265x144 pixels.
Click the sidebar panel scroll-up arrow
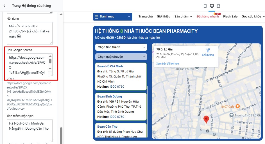tap(61, 14)
